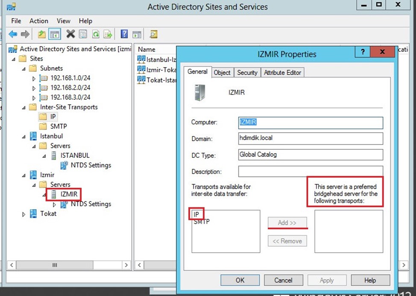
Task: Open the View menu
Action: coord(63,21)
